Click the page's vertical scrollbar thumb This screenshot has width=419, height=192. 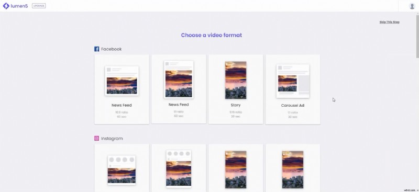(x=417, y=36)
